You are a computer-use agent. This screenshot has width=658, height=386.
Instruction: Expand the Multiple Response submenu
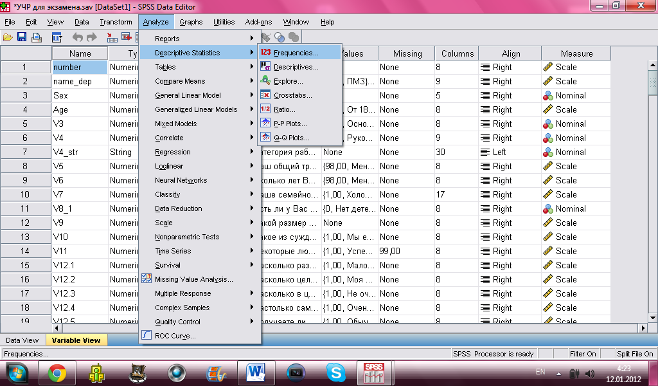point(200,293)
